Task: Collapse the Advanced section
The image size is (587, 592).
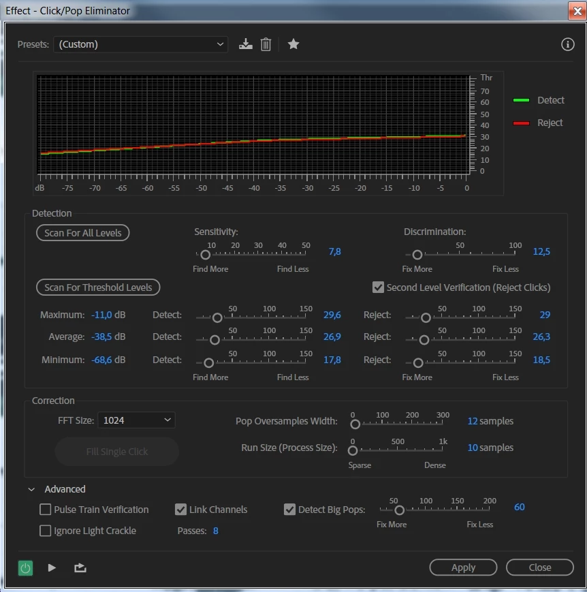Action: [x=32, y=489]
